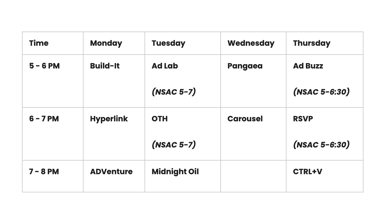Click the Carousel cell
Viewport: 386px width, 212px height.
pyautogui.click(x=253, y=134)
